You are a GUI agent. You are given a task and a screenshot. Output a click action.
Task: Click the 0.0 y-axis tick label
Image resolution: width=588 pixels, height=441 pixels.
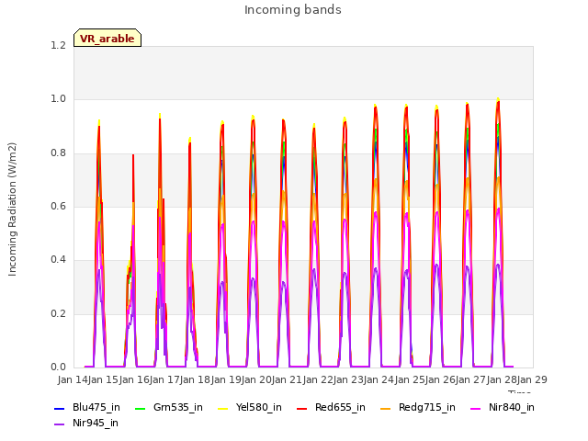pos(59,367)
